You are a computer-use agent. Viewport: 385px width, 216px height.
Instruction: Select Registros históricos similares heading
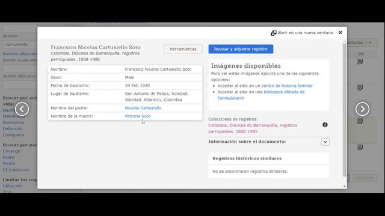(247, 158)
